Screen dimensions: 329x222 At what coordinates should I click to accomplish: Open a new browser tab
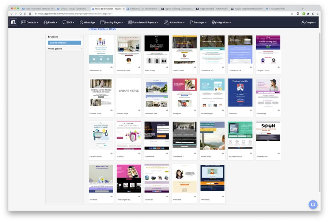coord(303,9)
